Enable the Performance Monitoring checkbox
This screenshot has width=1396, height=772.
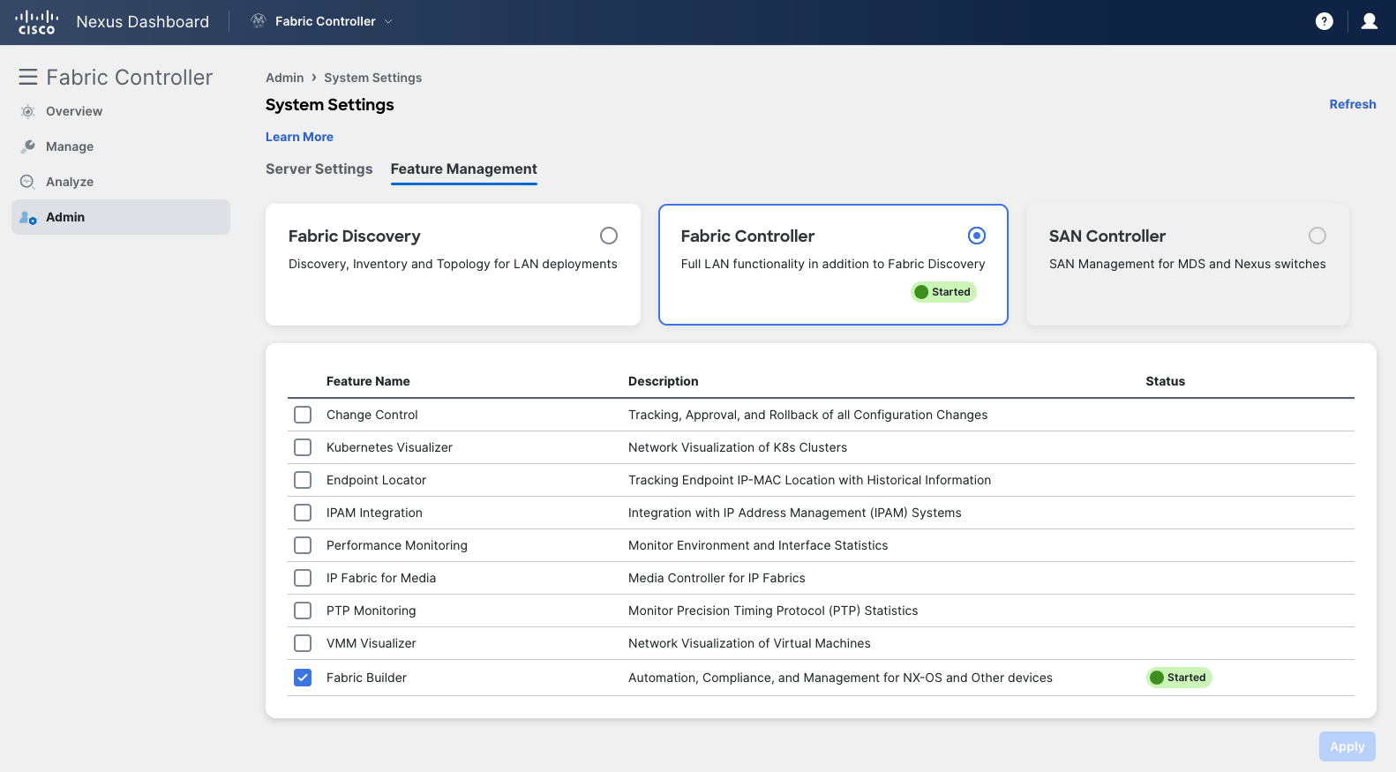point(303,545)
